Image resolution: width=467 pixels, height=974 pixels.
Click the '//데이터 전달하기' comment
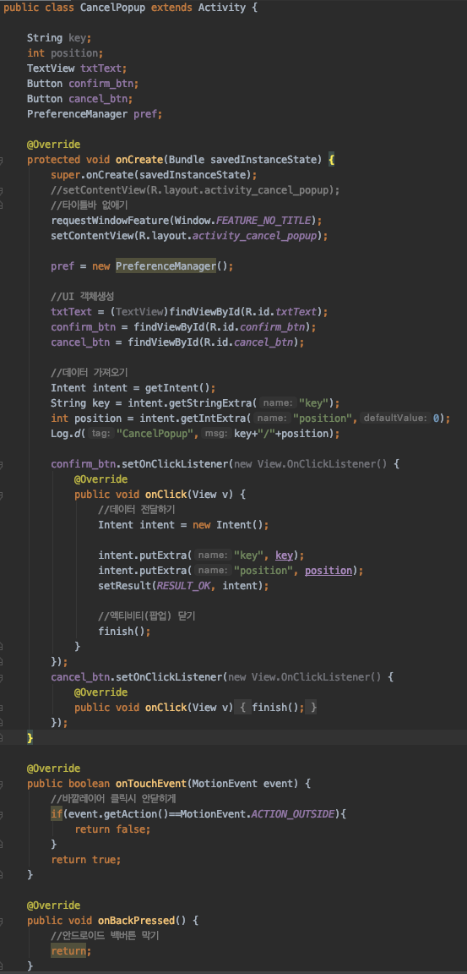(137, 510)
